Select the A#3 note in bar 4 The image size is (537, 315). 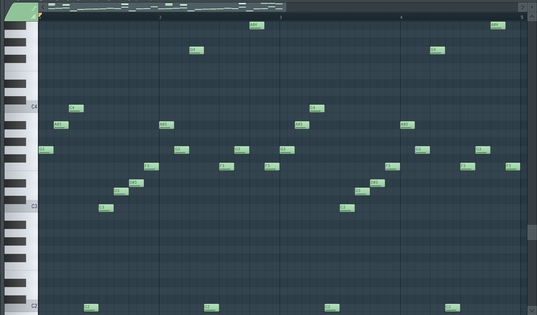click(407, 125)
